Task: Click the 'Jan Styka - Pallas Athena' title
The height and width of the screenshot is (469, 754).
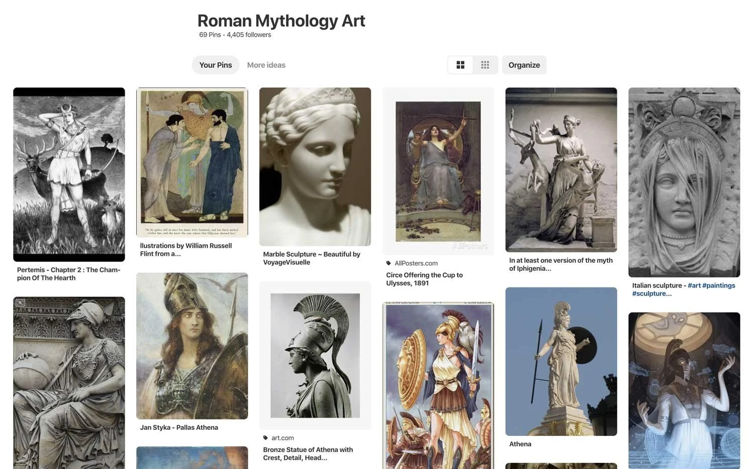Action: [179, 427]
